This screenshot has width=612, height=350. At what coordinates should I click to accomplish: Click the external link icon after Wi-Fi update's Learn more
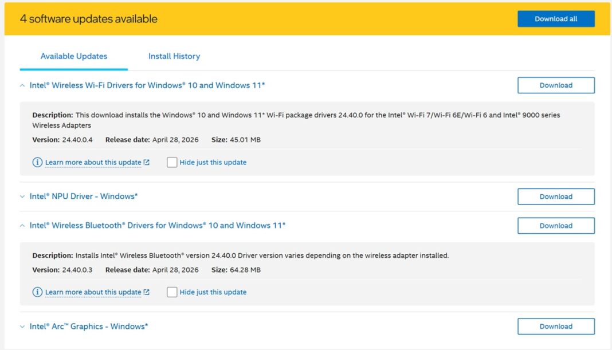coord(147,162)
